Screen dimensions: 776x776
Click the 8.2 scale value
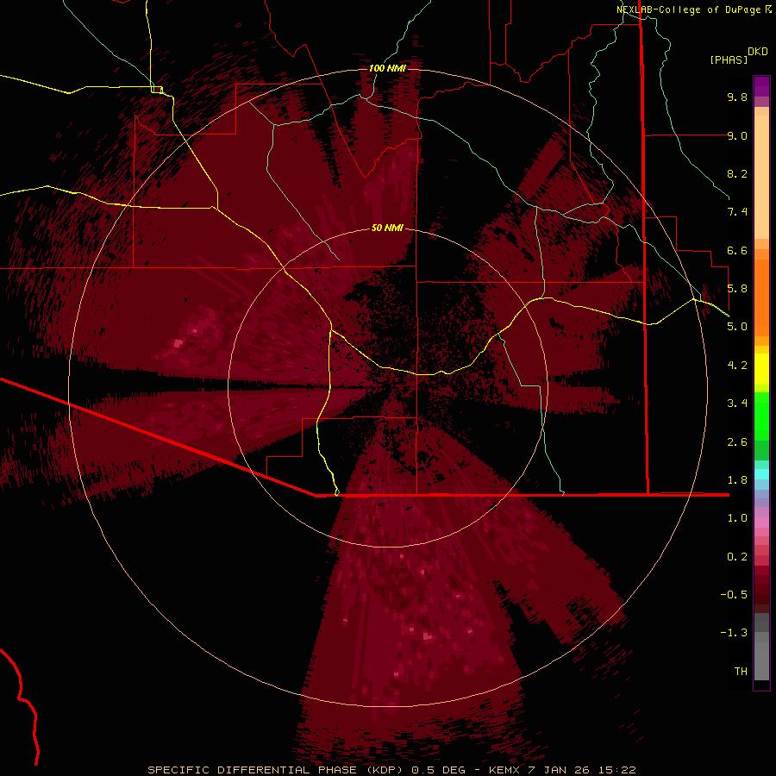click(737, 173)
